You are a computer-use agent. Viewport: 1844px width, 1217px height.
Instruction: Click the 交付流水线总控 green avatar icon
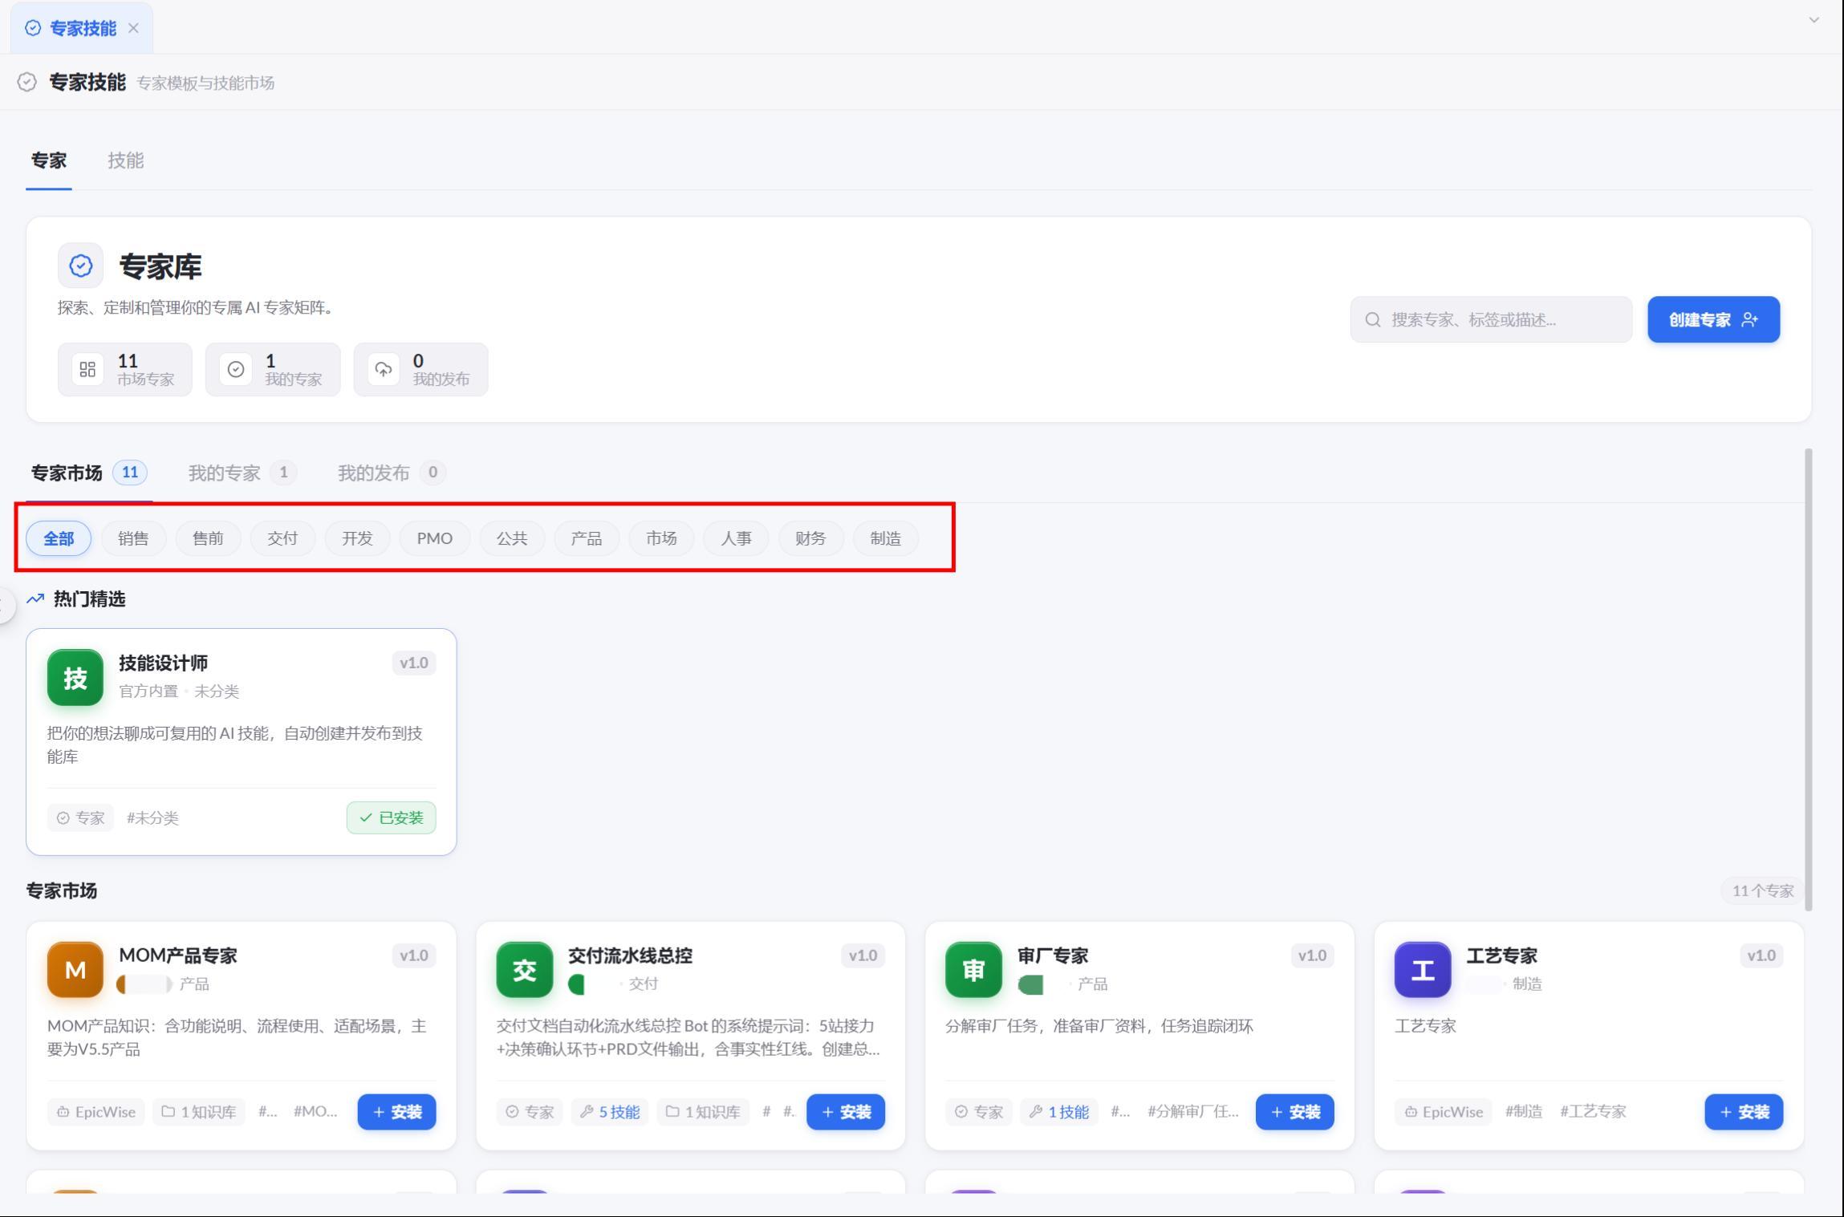click(x=525, y=970)
